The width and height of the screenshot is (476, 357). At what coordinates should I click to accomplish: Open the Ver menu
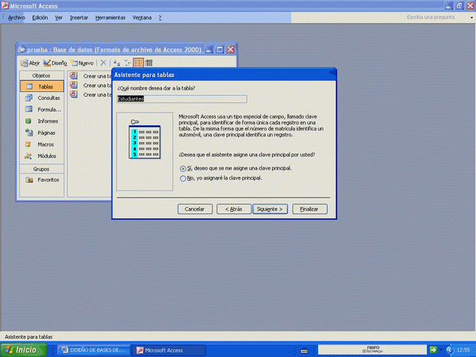59,17
